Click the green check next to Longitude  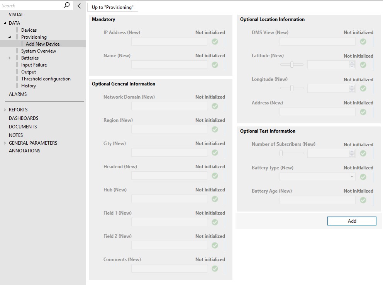(363, 88)
